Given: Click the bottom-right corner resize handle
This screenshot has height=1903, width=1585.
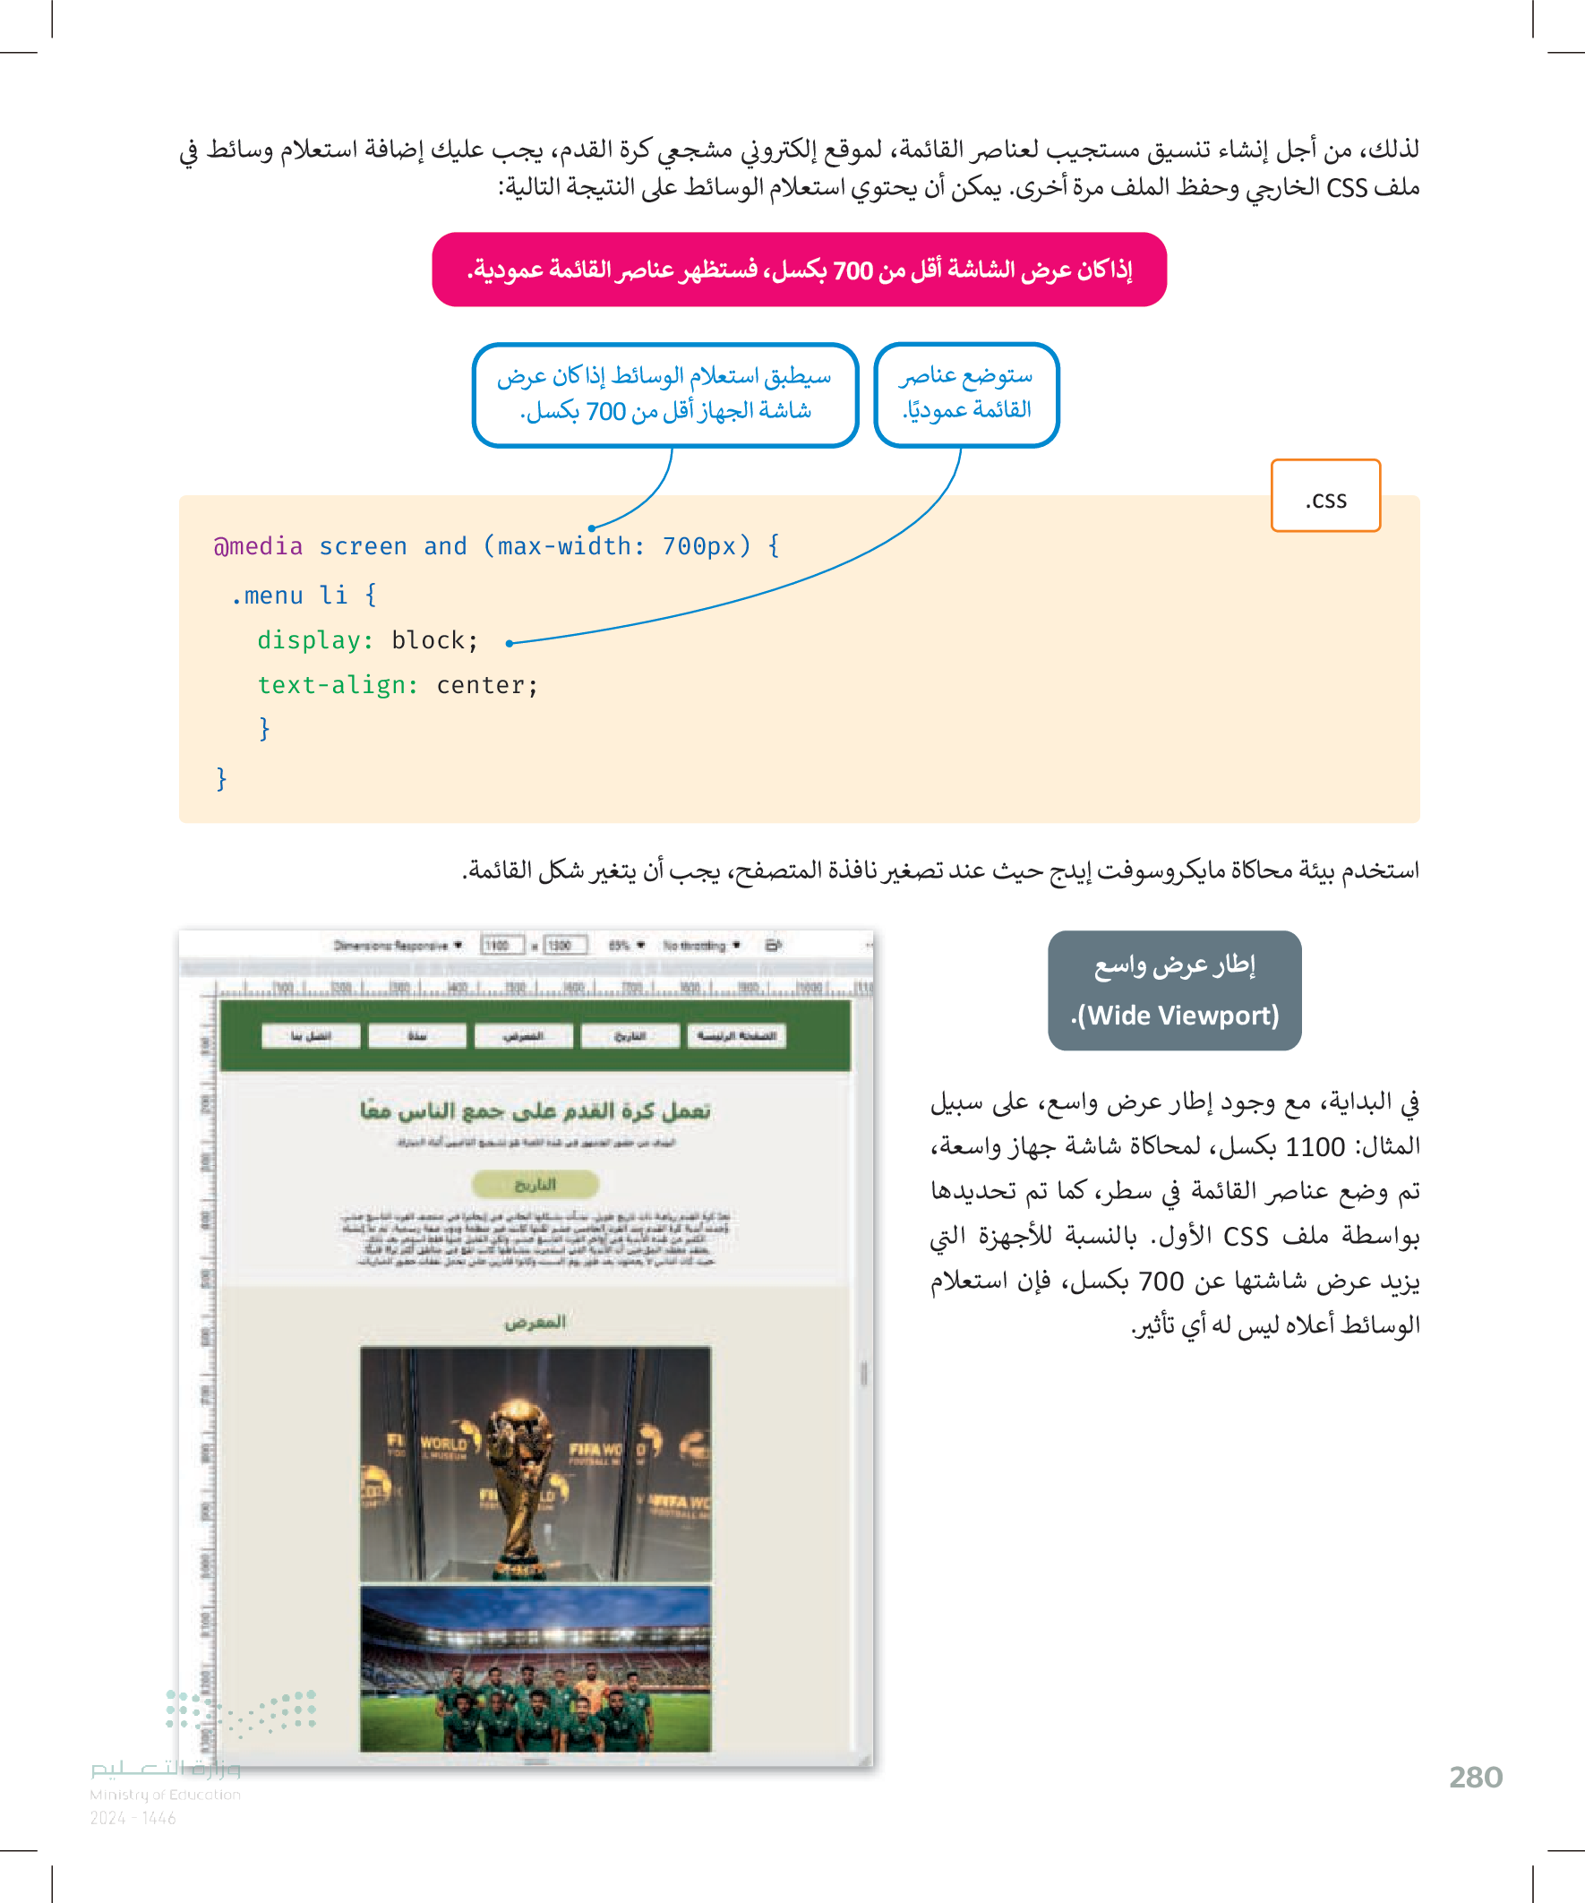Looking at the screenshot, I should [x=863, y=1762].
